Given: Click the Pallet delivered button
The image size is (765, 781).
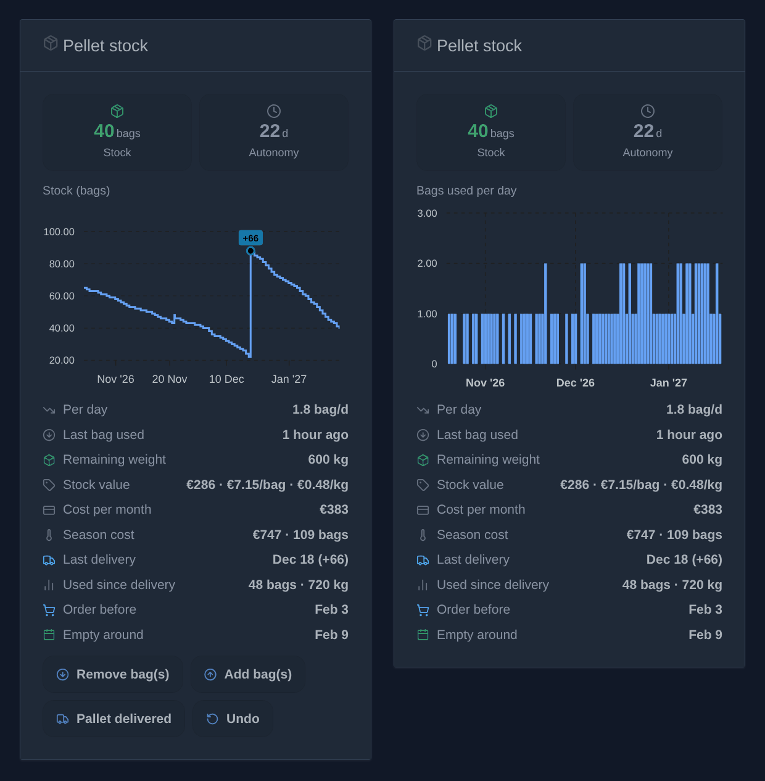Looking at the screenshot, I should click(x=114, y=719).
